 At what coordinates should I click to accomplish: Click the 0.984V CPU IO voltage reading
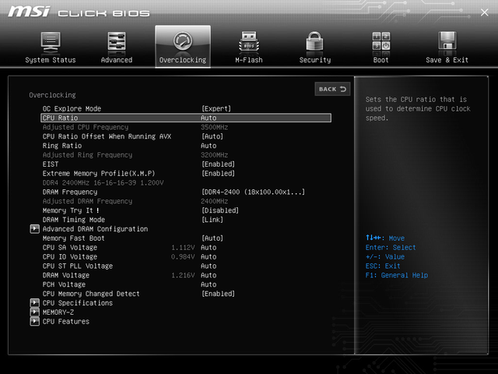pos(183,256)
